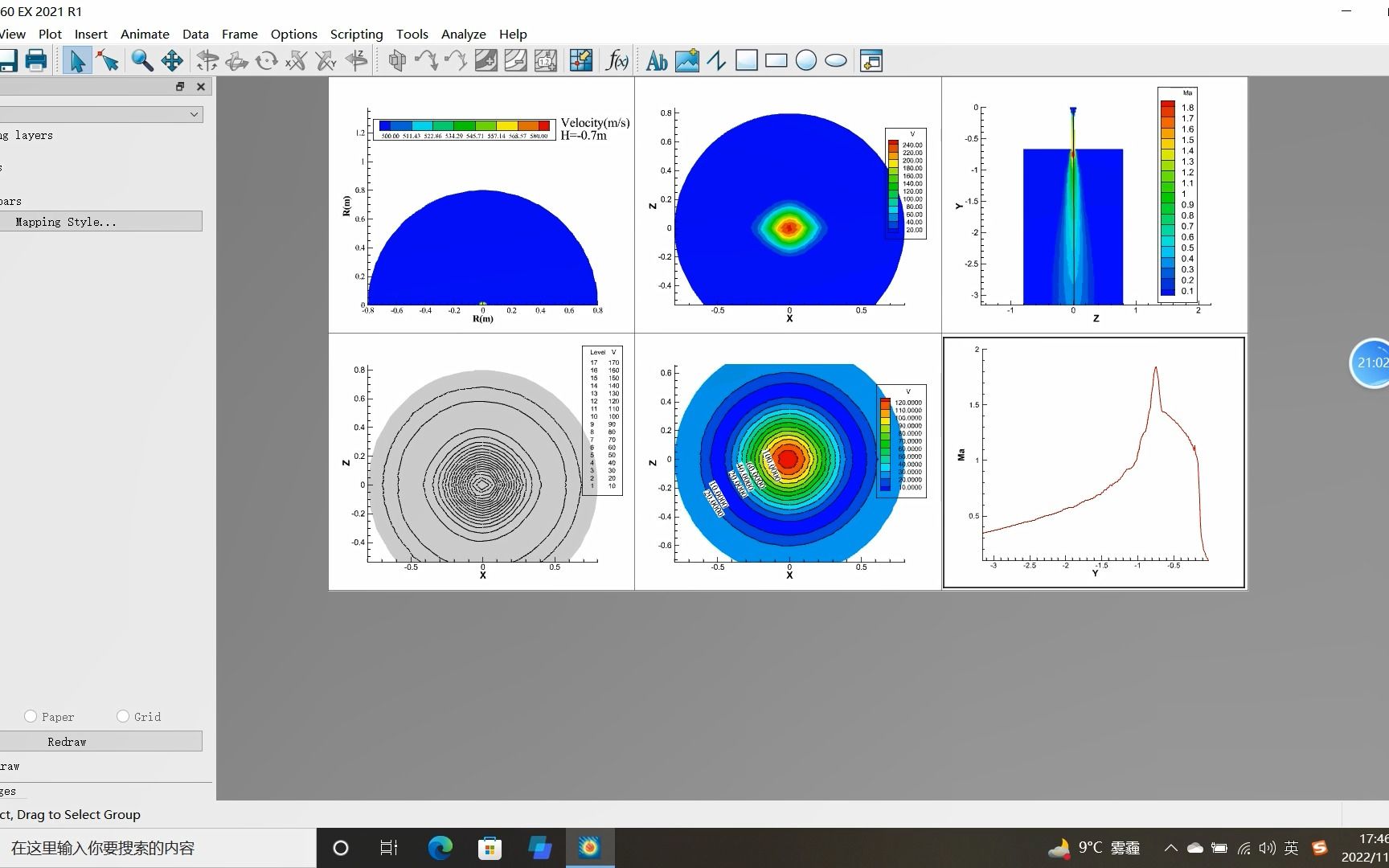Select the Paper snap radio button
This screenshot has height=868, width=1389.
click(x=31, y=716)
